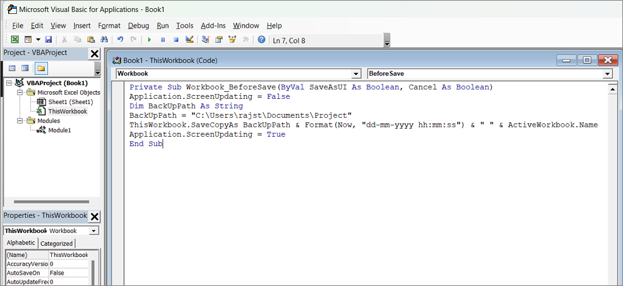623x286 pixels.
Task: Collapse the Microsoft Excel Objects folder
Action: [19, 93]
